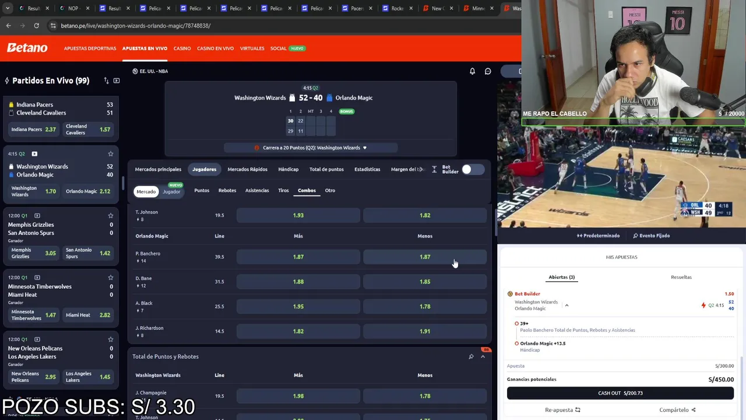This screenshot has height=420, width=746.
Task: Favorite the Minnesota Timberwolves match with star icon
Action: point(110,278)
